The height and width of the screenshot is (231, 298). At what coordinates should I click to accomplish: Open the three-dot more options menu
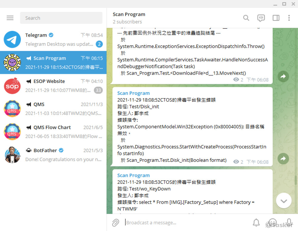(289, 18)
